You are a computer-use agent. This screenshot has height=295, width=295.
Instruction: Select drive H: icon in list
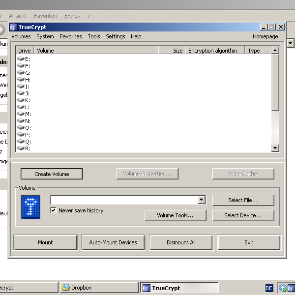coord(21,79)
